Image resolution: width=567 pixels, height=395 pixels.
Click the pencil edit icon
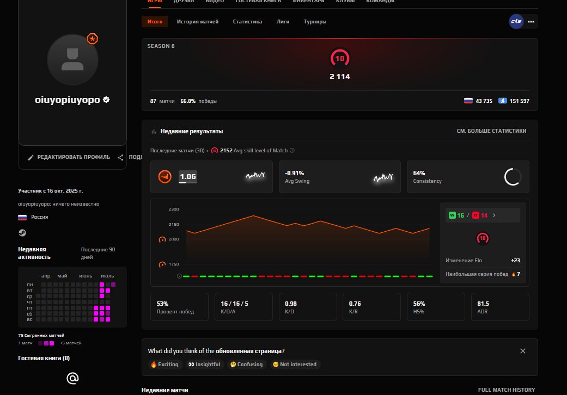[31, 157]
